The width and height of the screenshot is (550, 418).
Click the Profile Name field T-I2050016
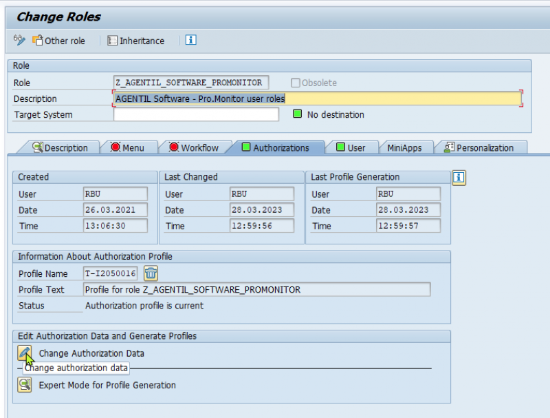click(x=111, y=274)
